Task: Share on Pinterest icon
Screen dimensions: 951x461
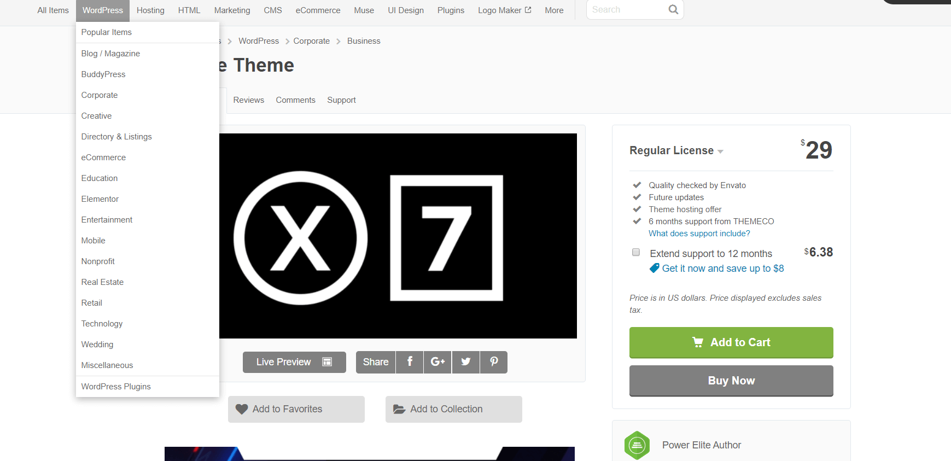Action: (494, 362)
